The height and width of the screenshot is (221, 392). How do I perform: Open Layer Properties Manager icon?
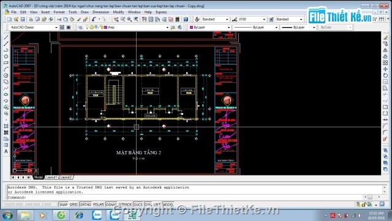pyautogui.click(x=80, y=27)
